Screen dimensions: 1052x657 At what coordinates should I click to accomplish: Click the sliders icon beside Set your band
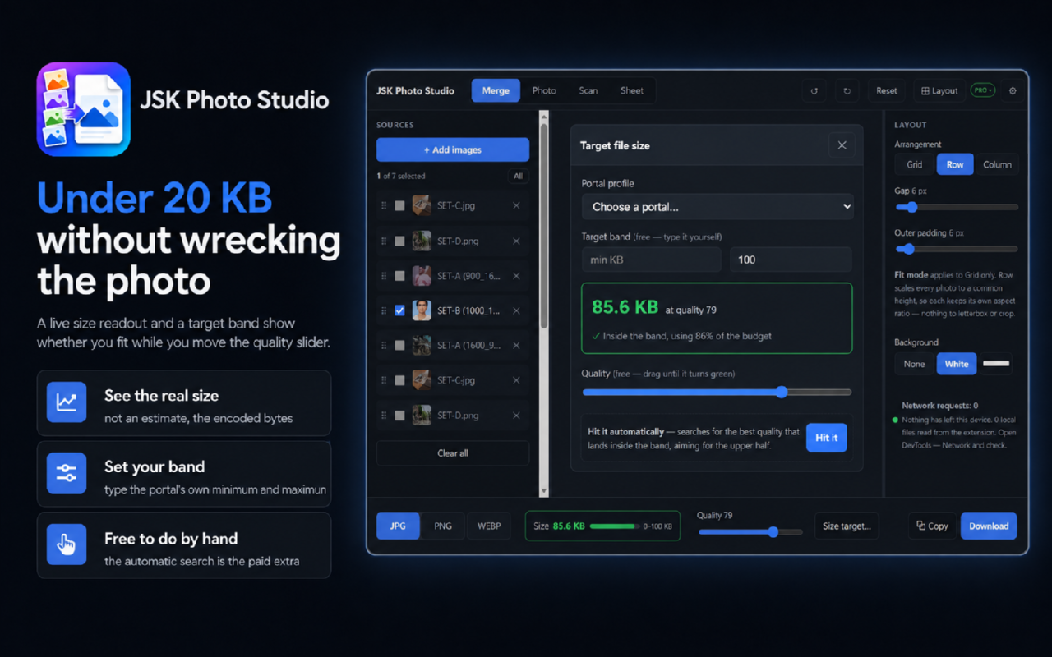click(67, 473)
